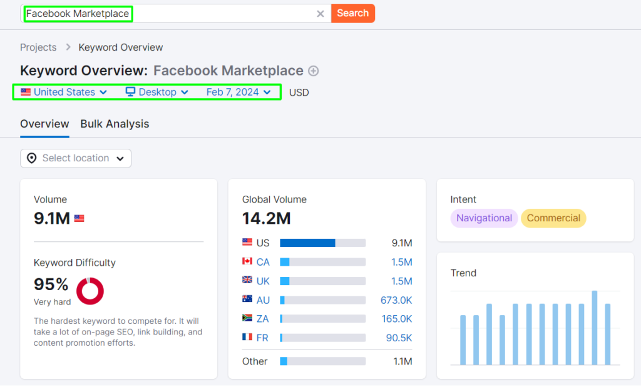Click the Keyword Difficulty donut chart
641x392 pixels.
(90, 291)
